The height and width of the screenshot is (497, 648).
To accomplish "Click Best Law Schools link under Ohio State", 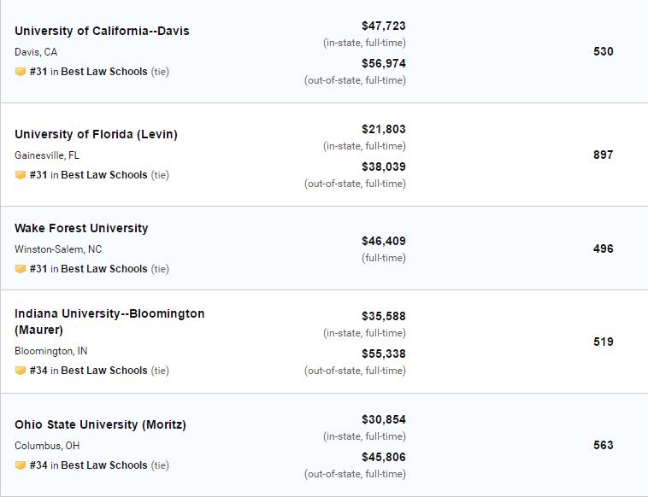I will click(104, 465).
